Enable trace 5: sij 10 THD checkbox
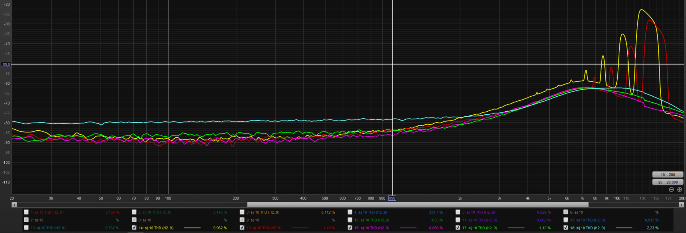Image resolution: width=686 pixels, height=233 pixels. click(x=458, y=212)
